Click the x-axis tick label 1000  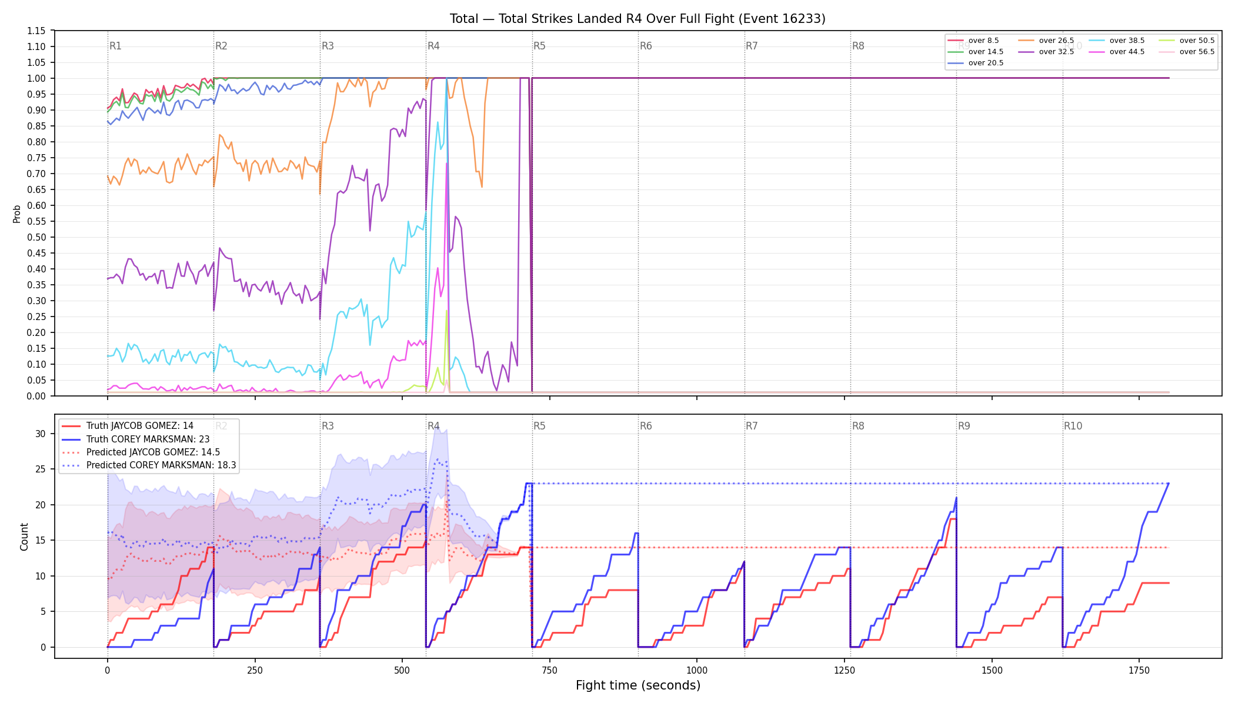(x=697, y=670)
